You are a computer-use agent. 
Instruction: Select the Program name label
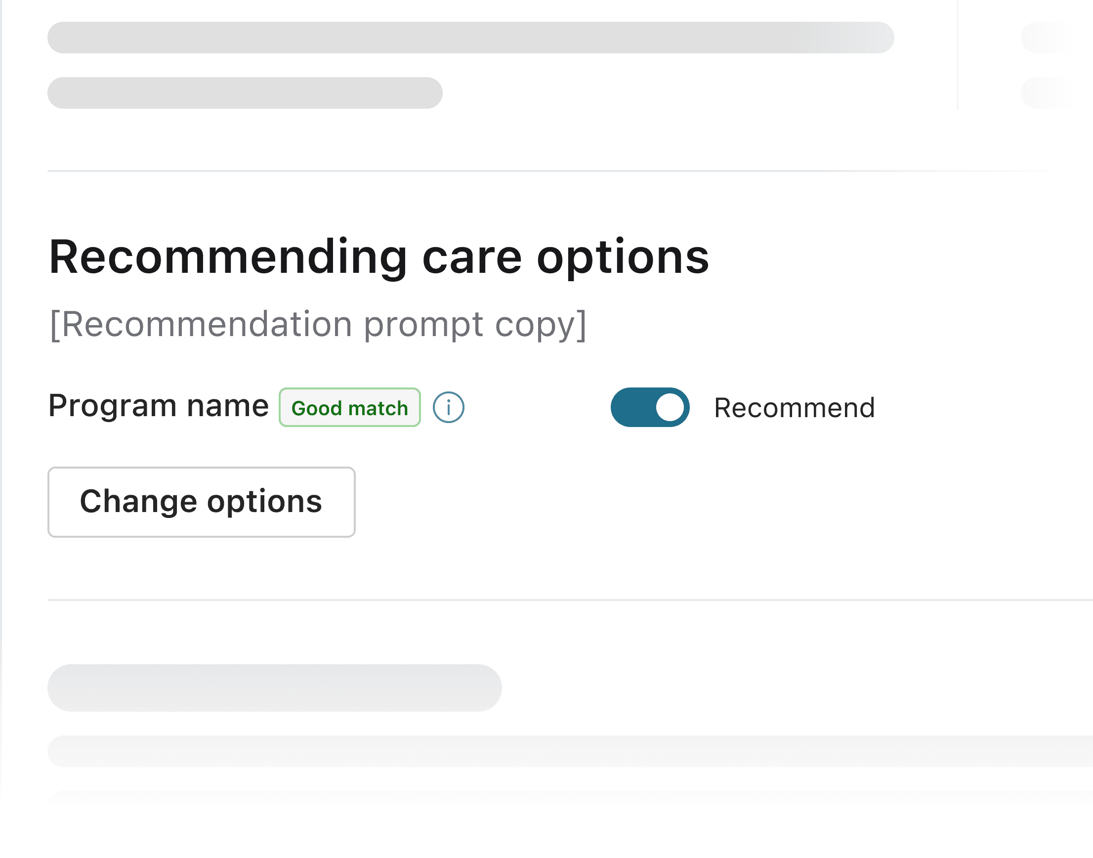[159, 406]
